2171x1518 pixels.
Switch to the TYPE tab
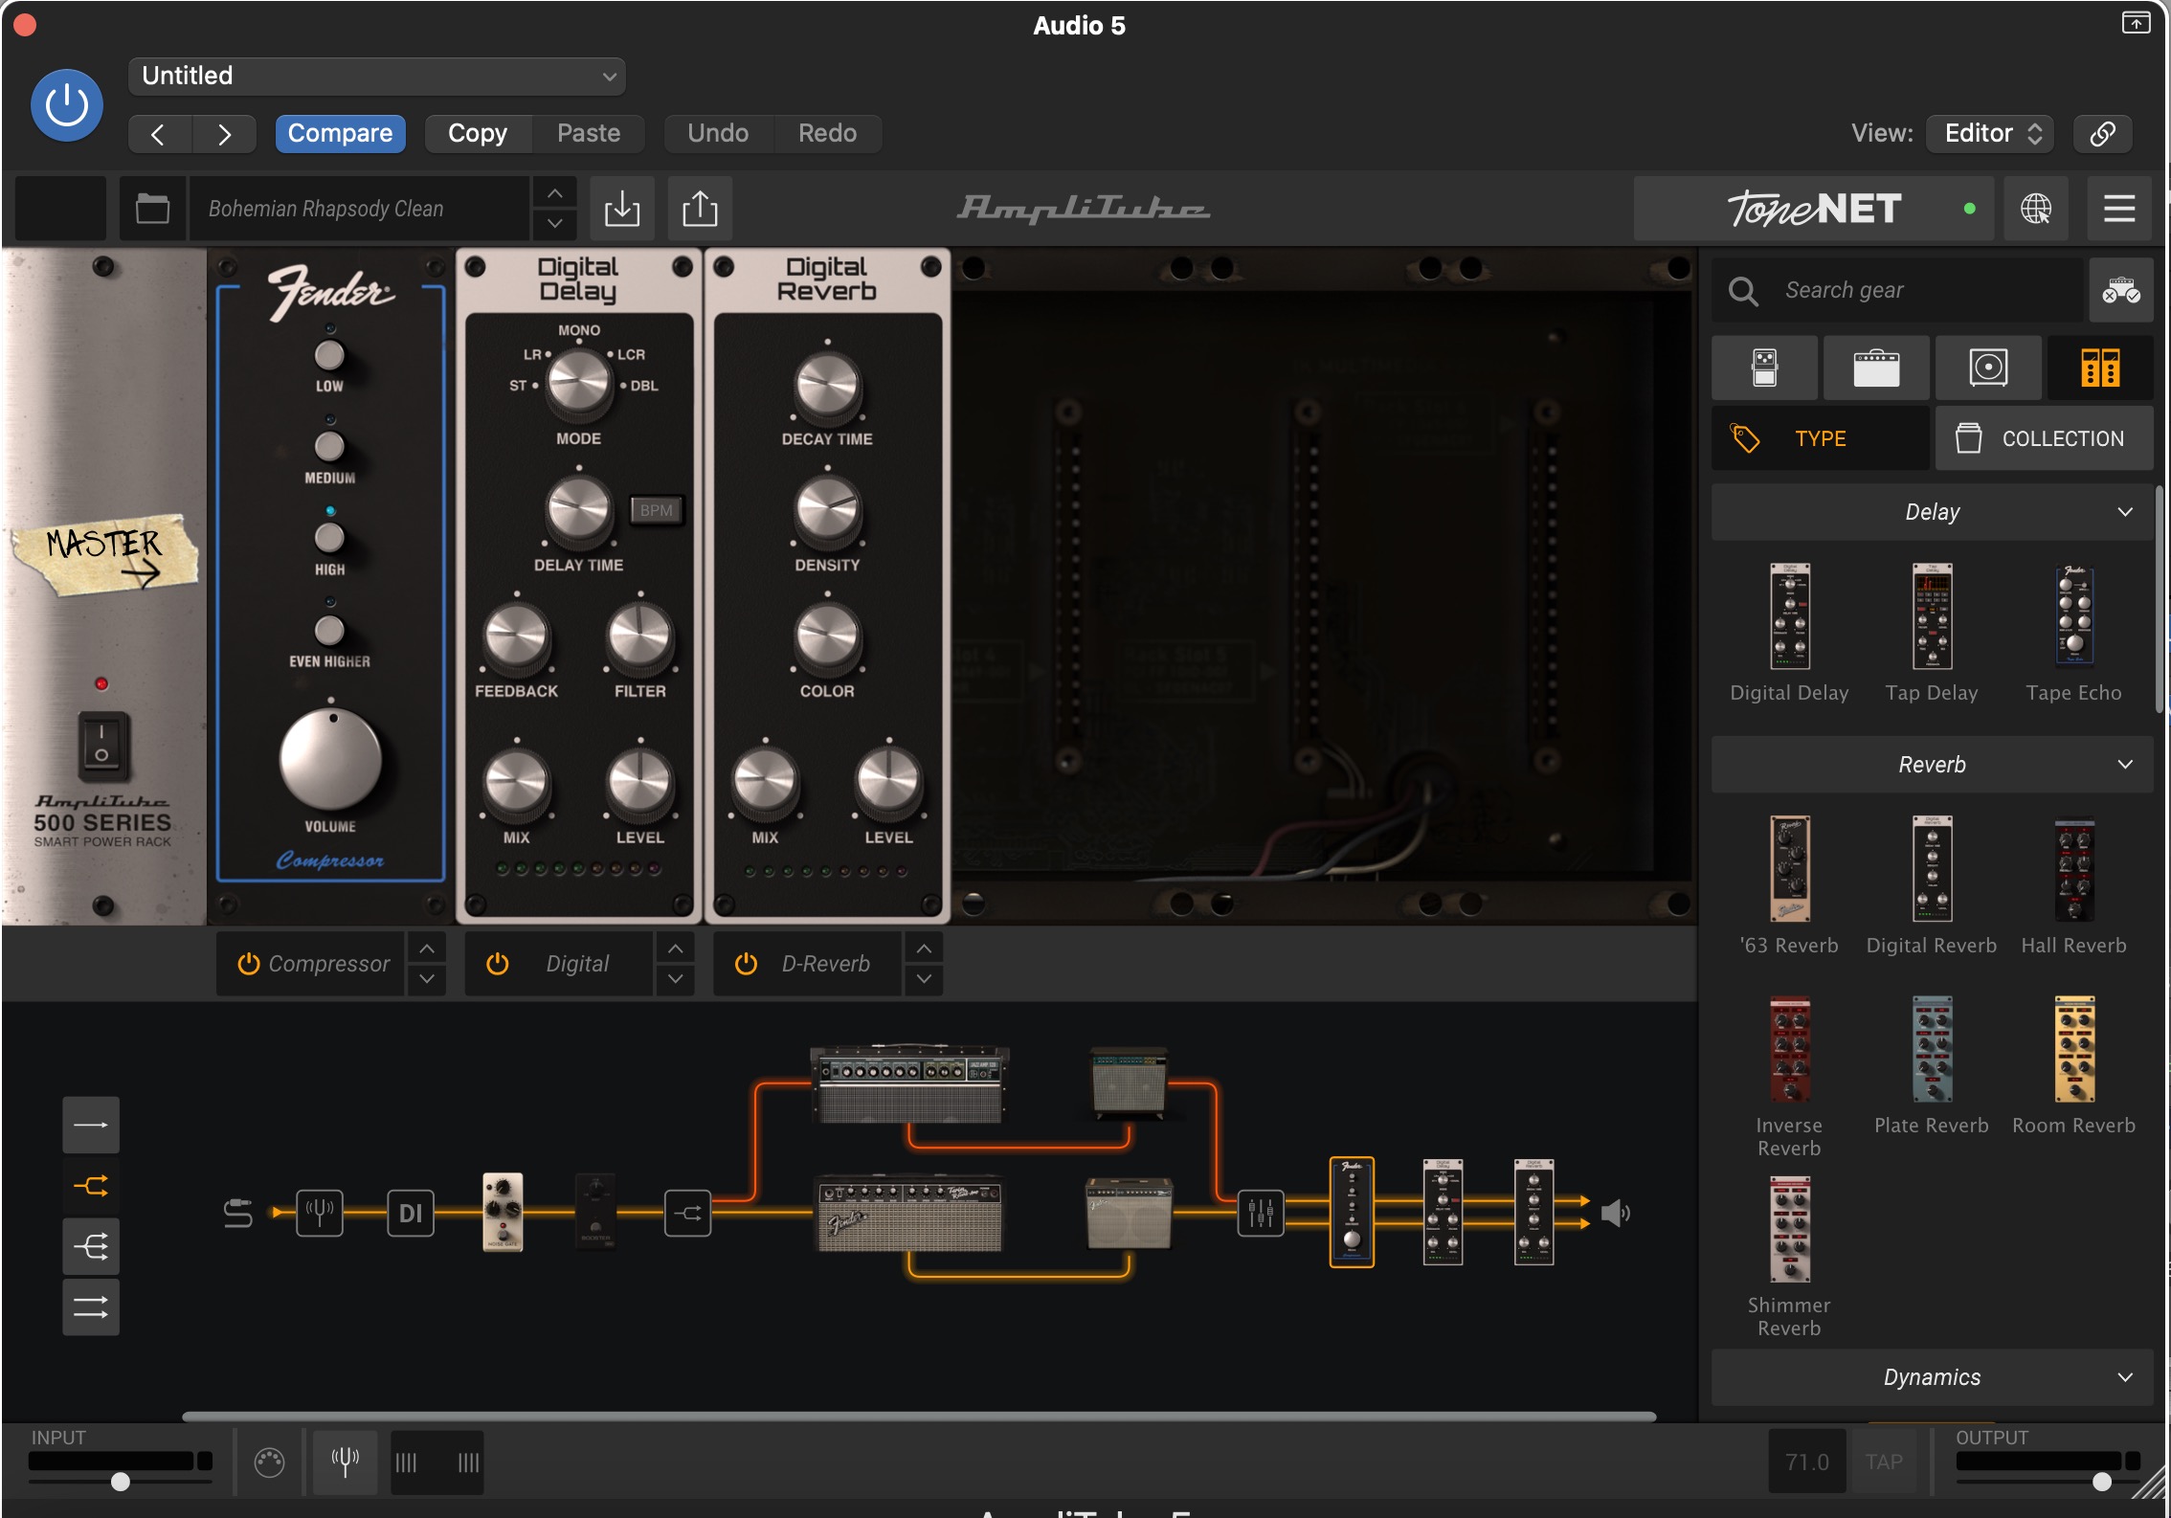click(x=1820, y=438)
